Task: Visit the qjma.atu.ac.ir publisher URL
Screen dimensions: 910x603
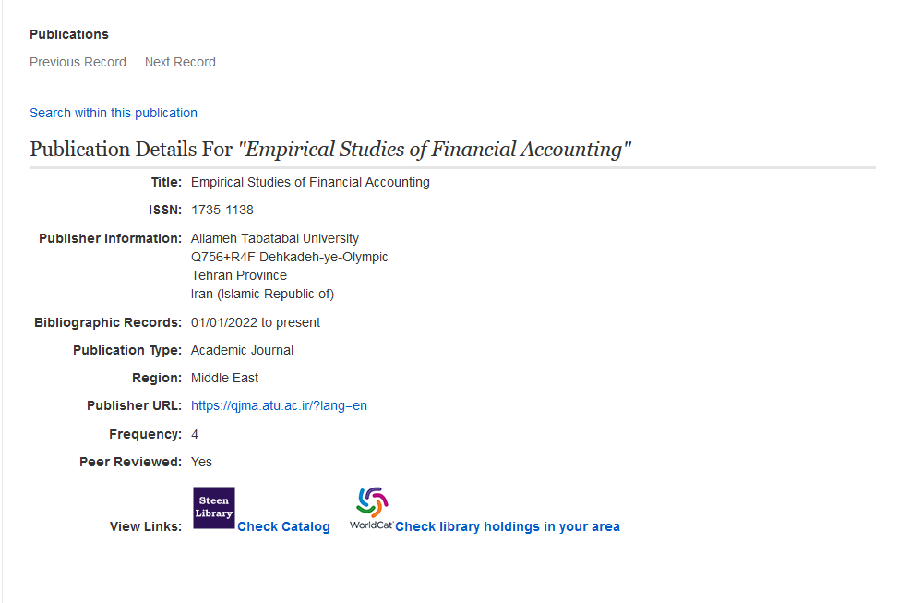Action: [279, 405]
